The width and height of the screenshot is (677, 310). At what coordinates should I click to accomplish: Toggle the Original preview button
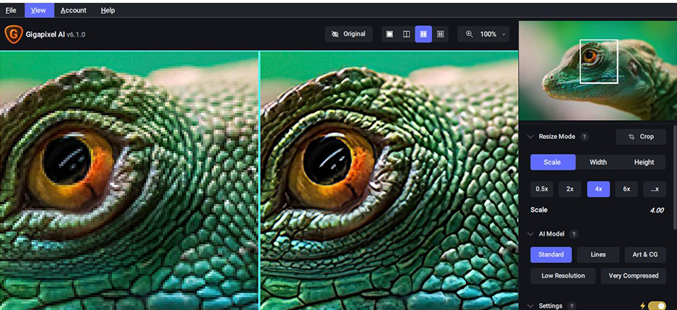pos(348,34)
